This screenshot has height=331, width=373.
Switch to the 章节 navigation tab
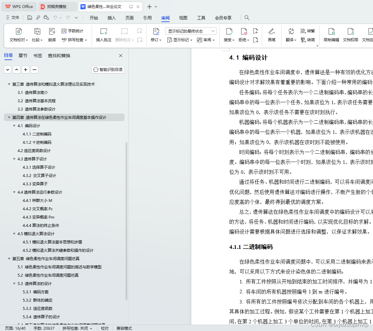pos(23,56)
